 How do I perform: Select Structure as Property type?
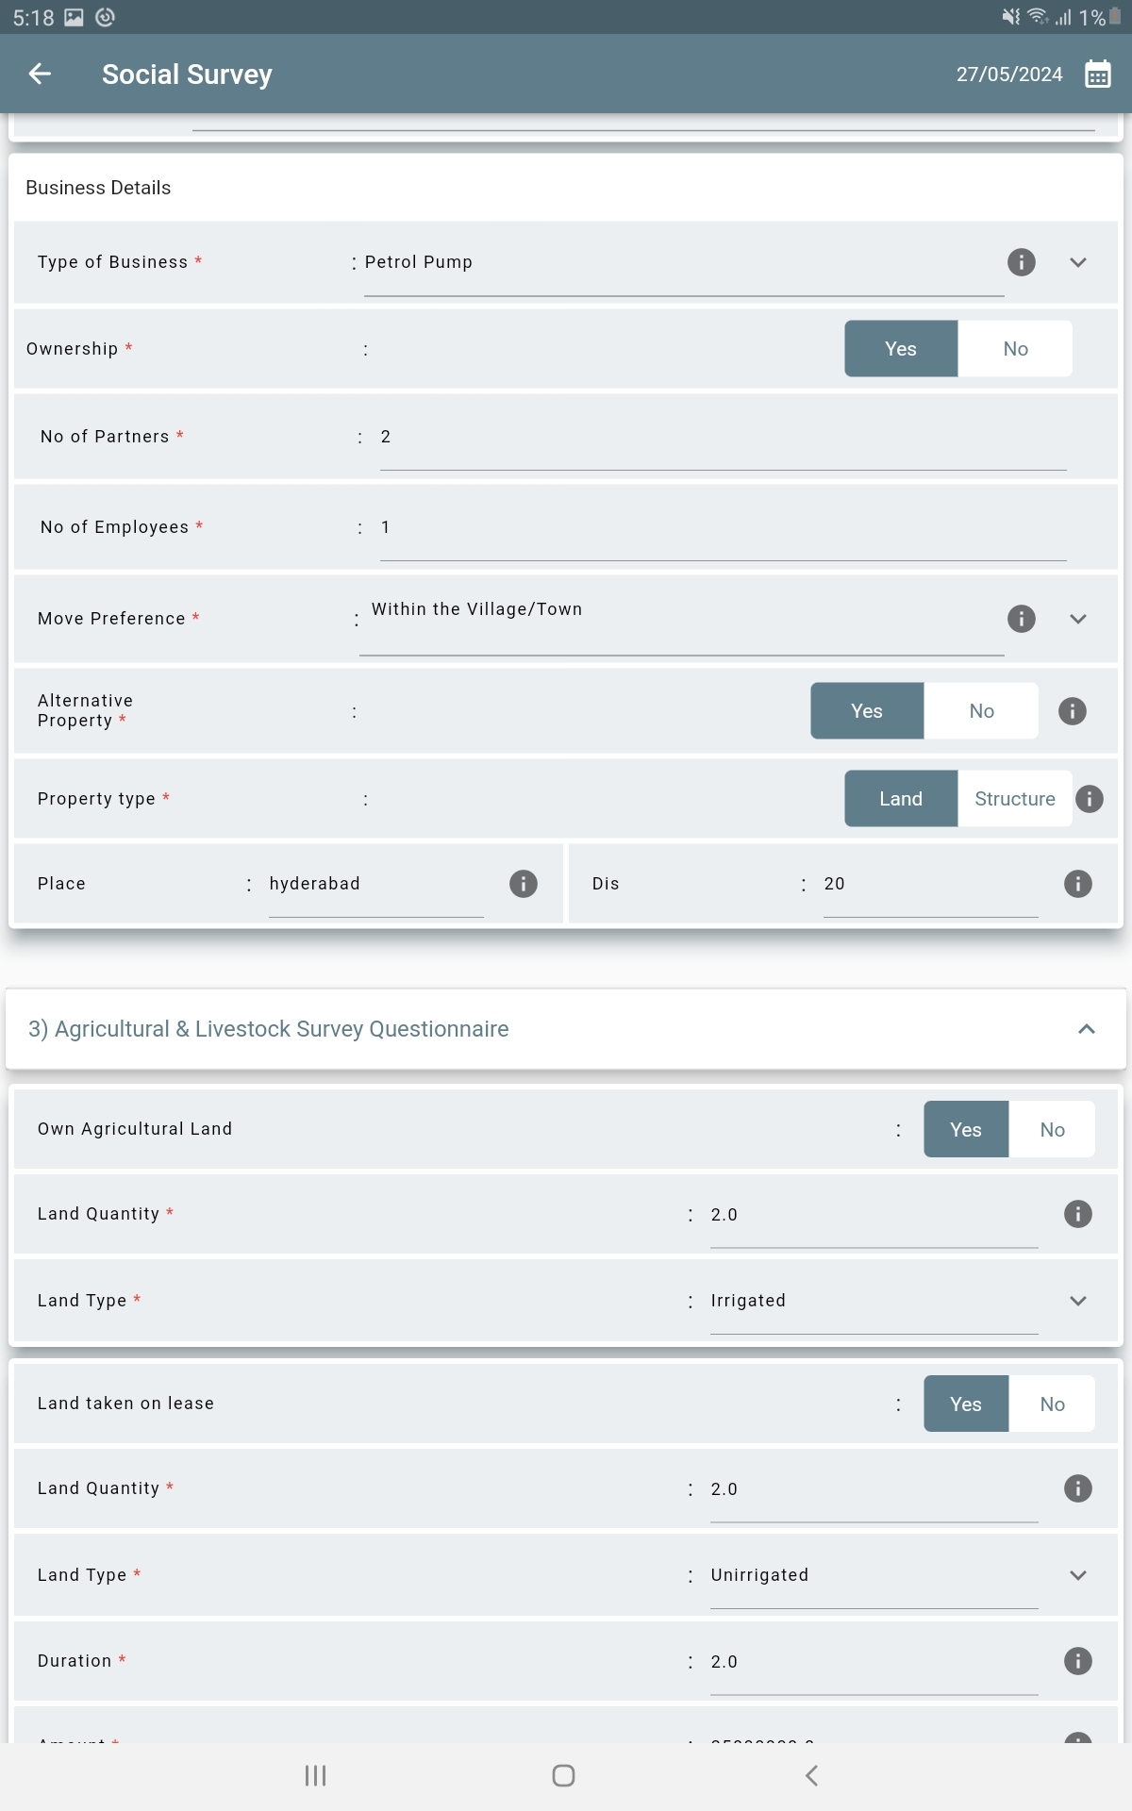pos(1015,799)
